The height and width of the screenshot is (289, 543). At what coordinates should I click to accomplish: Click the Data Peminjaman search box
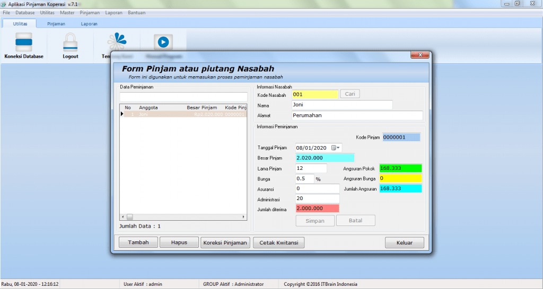tap(183, 97)
